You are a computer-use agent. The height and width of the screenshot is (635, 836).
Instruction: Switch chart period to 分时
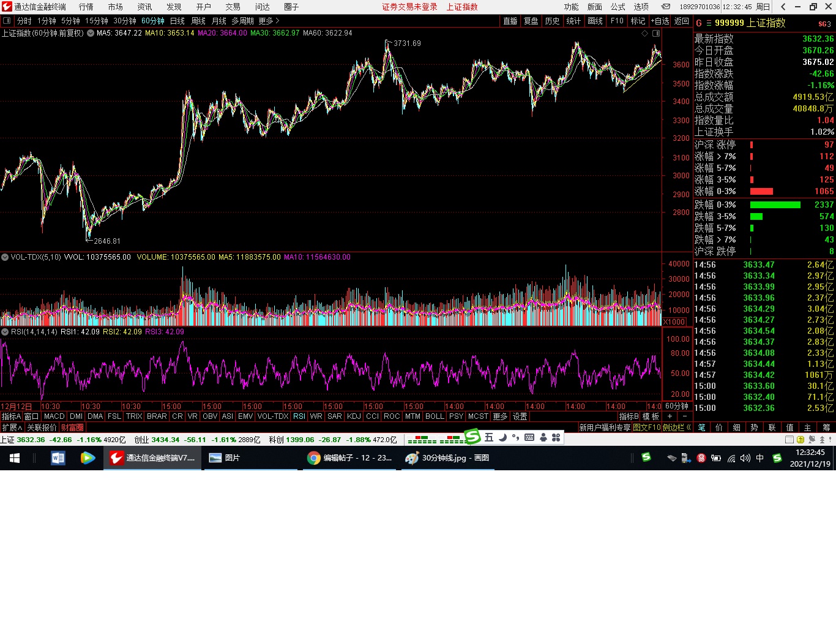24,21
